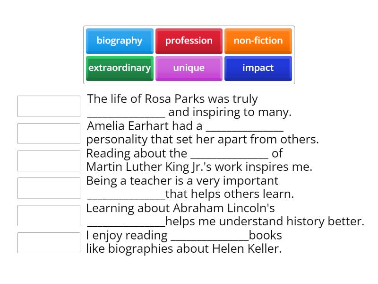Click the answer box beside the teacher sentence
The image size is (378, 284).
(49, 187)
